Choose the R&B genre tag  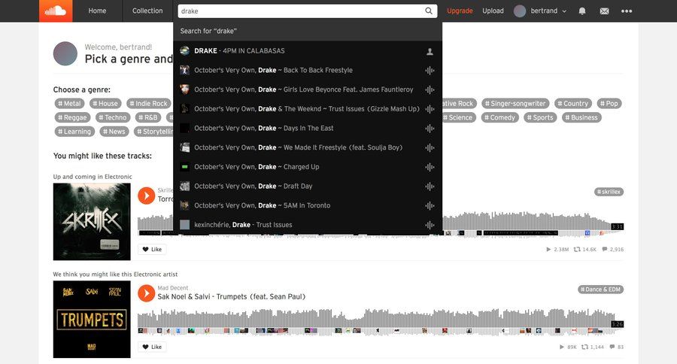pyautogui.click(x=148, y=117)
